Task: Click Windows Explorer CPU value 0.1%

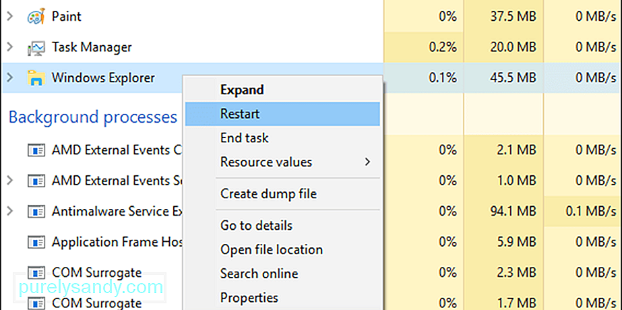Action: [x=442, y=77]
